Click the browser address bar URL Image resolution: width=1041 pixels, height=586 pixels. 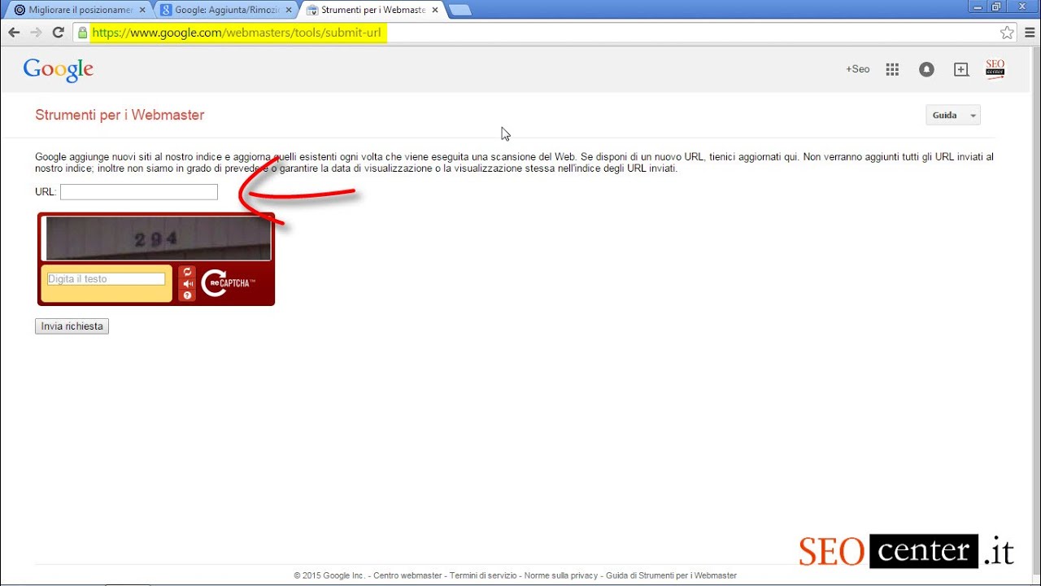(236, 33)
